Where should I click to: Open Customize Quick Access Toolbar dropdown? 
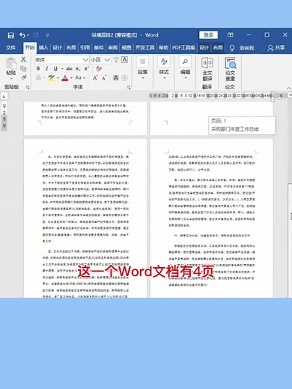47,35
